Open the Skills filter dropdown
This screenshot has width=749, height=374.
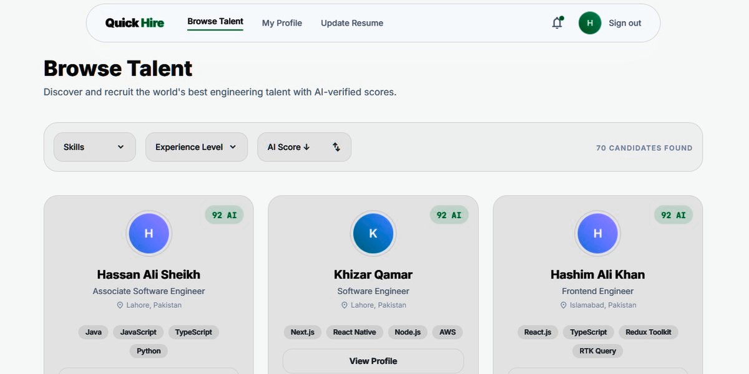tap(95, 147)
